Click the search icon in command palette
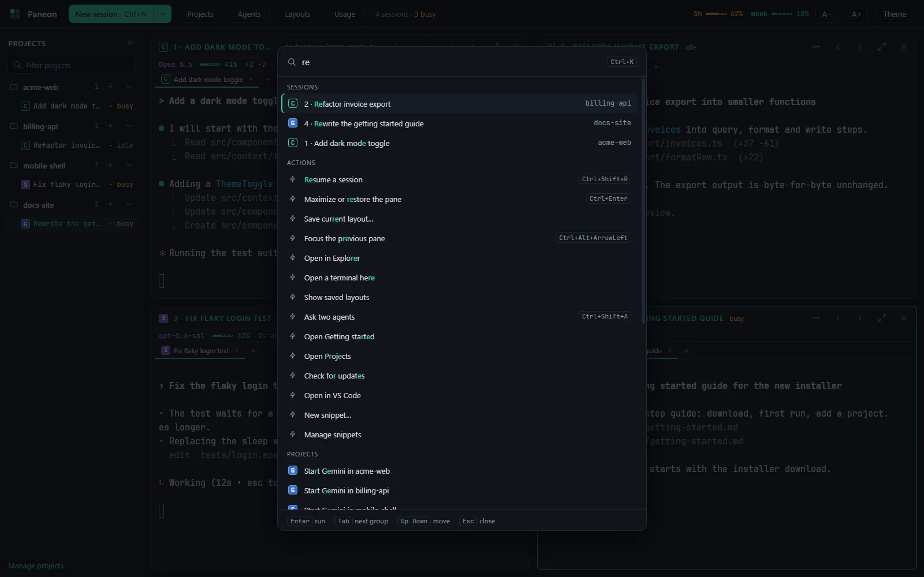This screenshot has height=577, width=924. coord(292,62)
